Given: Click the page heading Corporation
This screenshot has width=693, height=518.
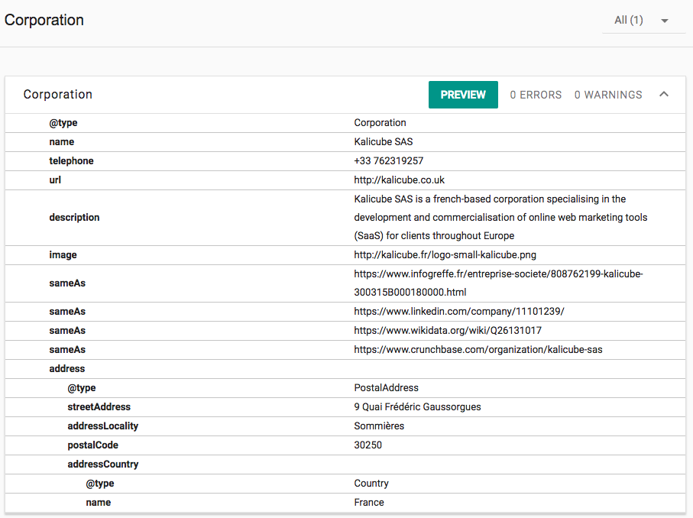Looking at the screenshot, I should [44, 20].
